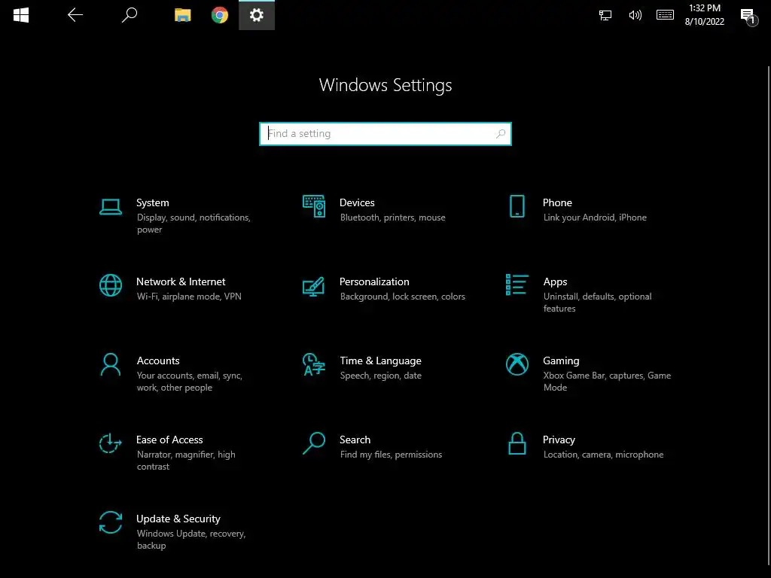Open taskbar search magnifier
This screenshot has height=578, width=771.
point(130,15)
